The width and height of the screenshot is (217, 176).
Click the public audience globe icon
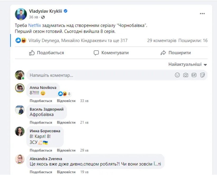click(43, 17)
